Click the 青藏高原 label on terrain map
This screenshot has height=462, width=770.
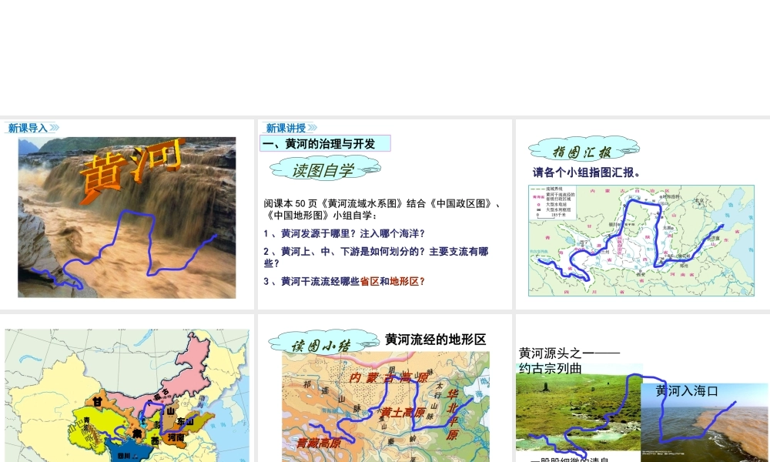(x=319, y=443)
